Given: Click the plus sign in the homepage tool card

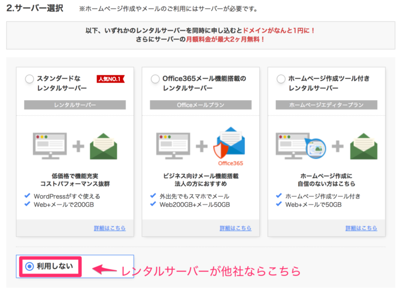Looking at the screenshot, I should tap(338, 146).
